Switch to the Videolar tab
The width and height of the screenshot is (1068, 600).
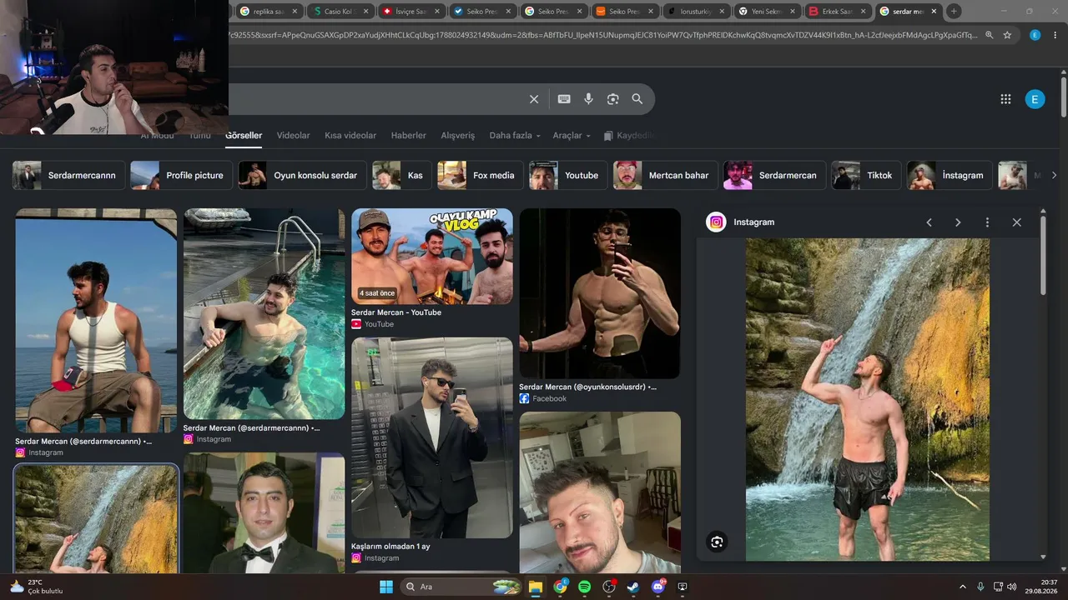click(x=293, y=136)
